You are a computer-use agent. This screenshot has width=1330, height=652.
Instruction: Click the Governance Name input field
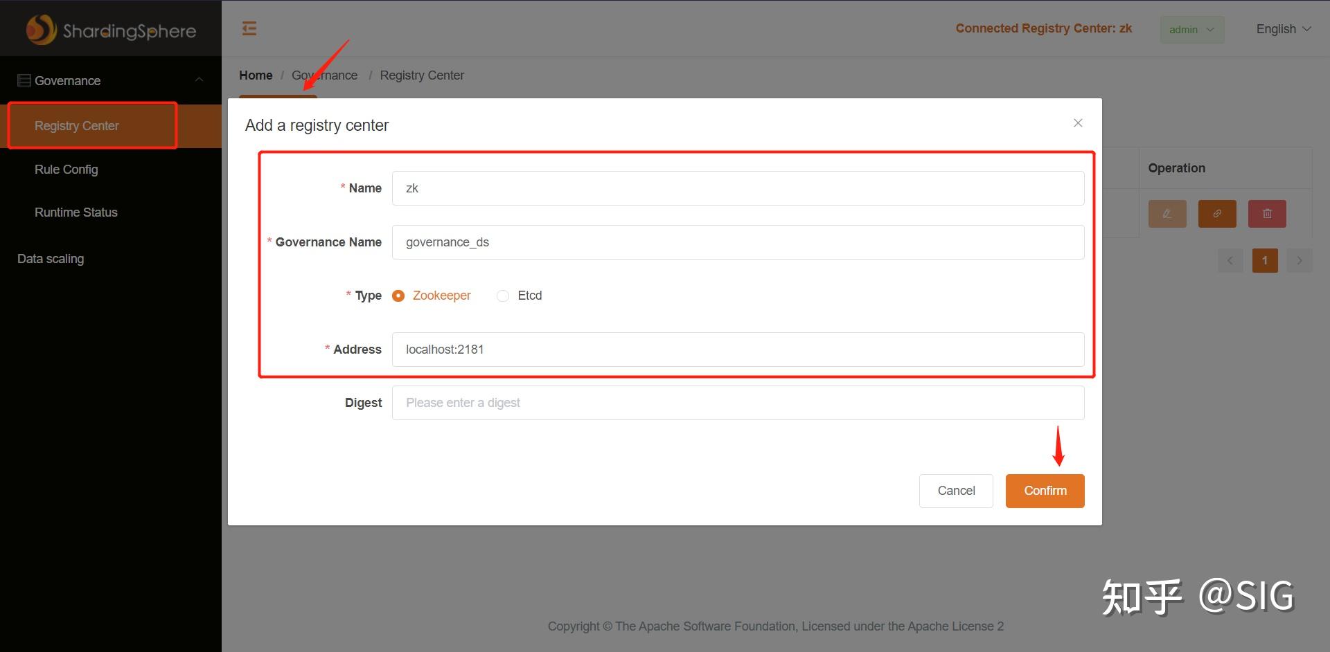point(738,242)
